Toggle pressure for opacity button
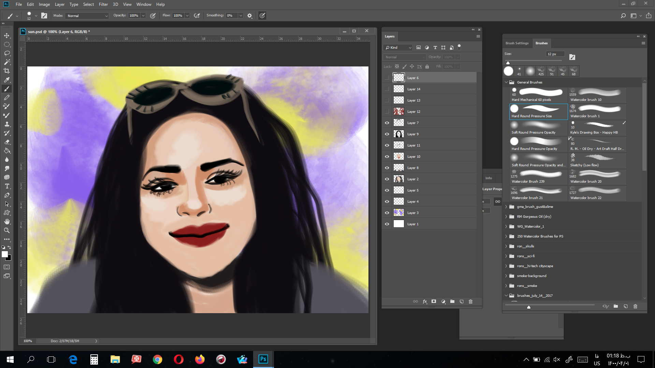The width and height of the screenshot is (655, 368). point(153,16)
